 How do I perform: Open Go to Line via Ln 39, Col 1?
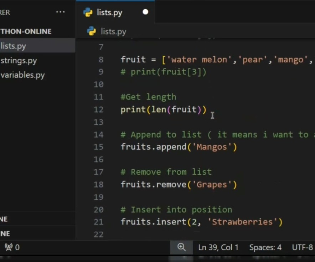tap(218, 247)
